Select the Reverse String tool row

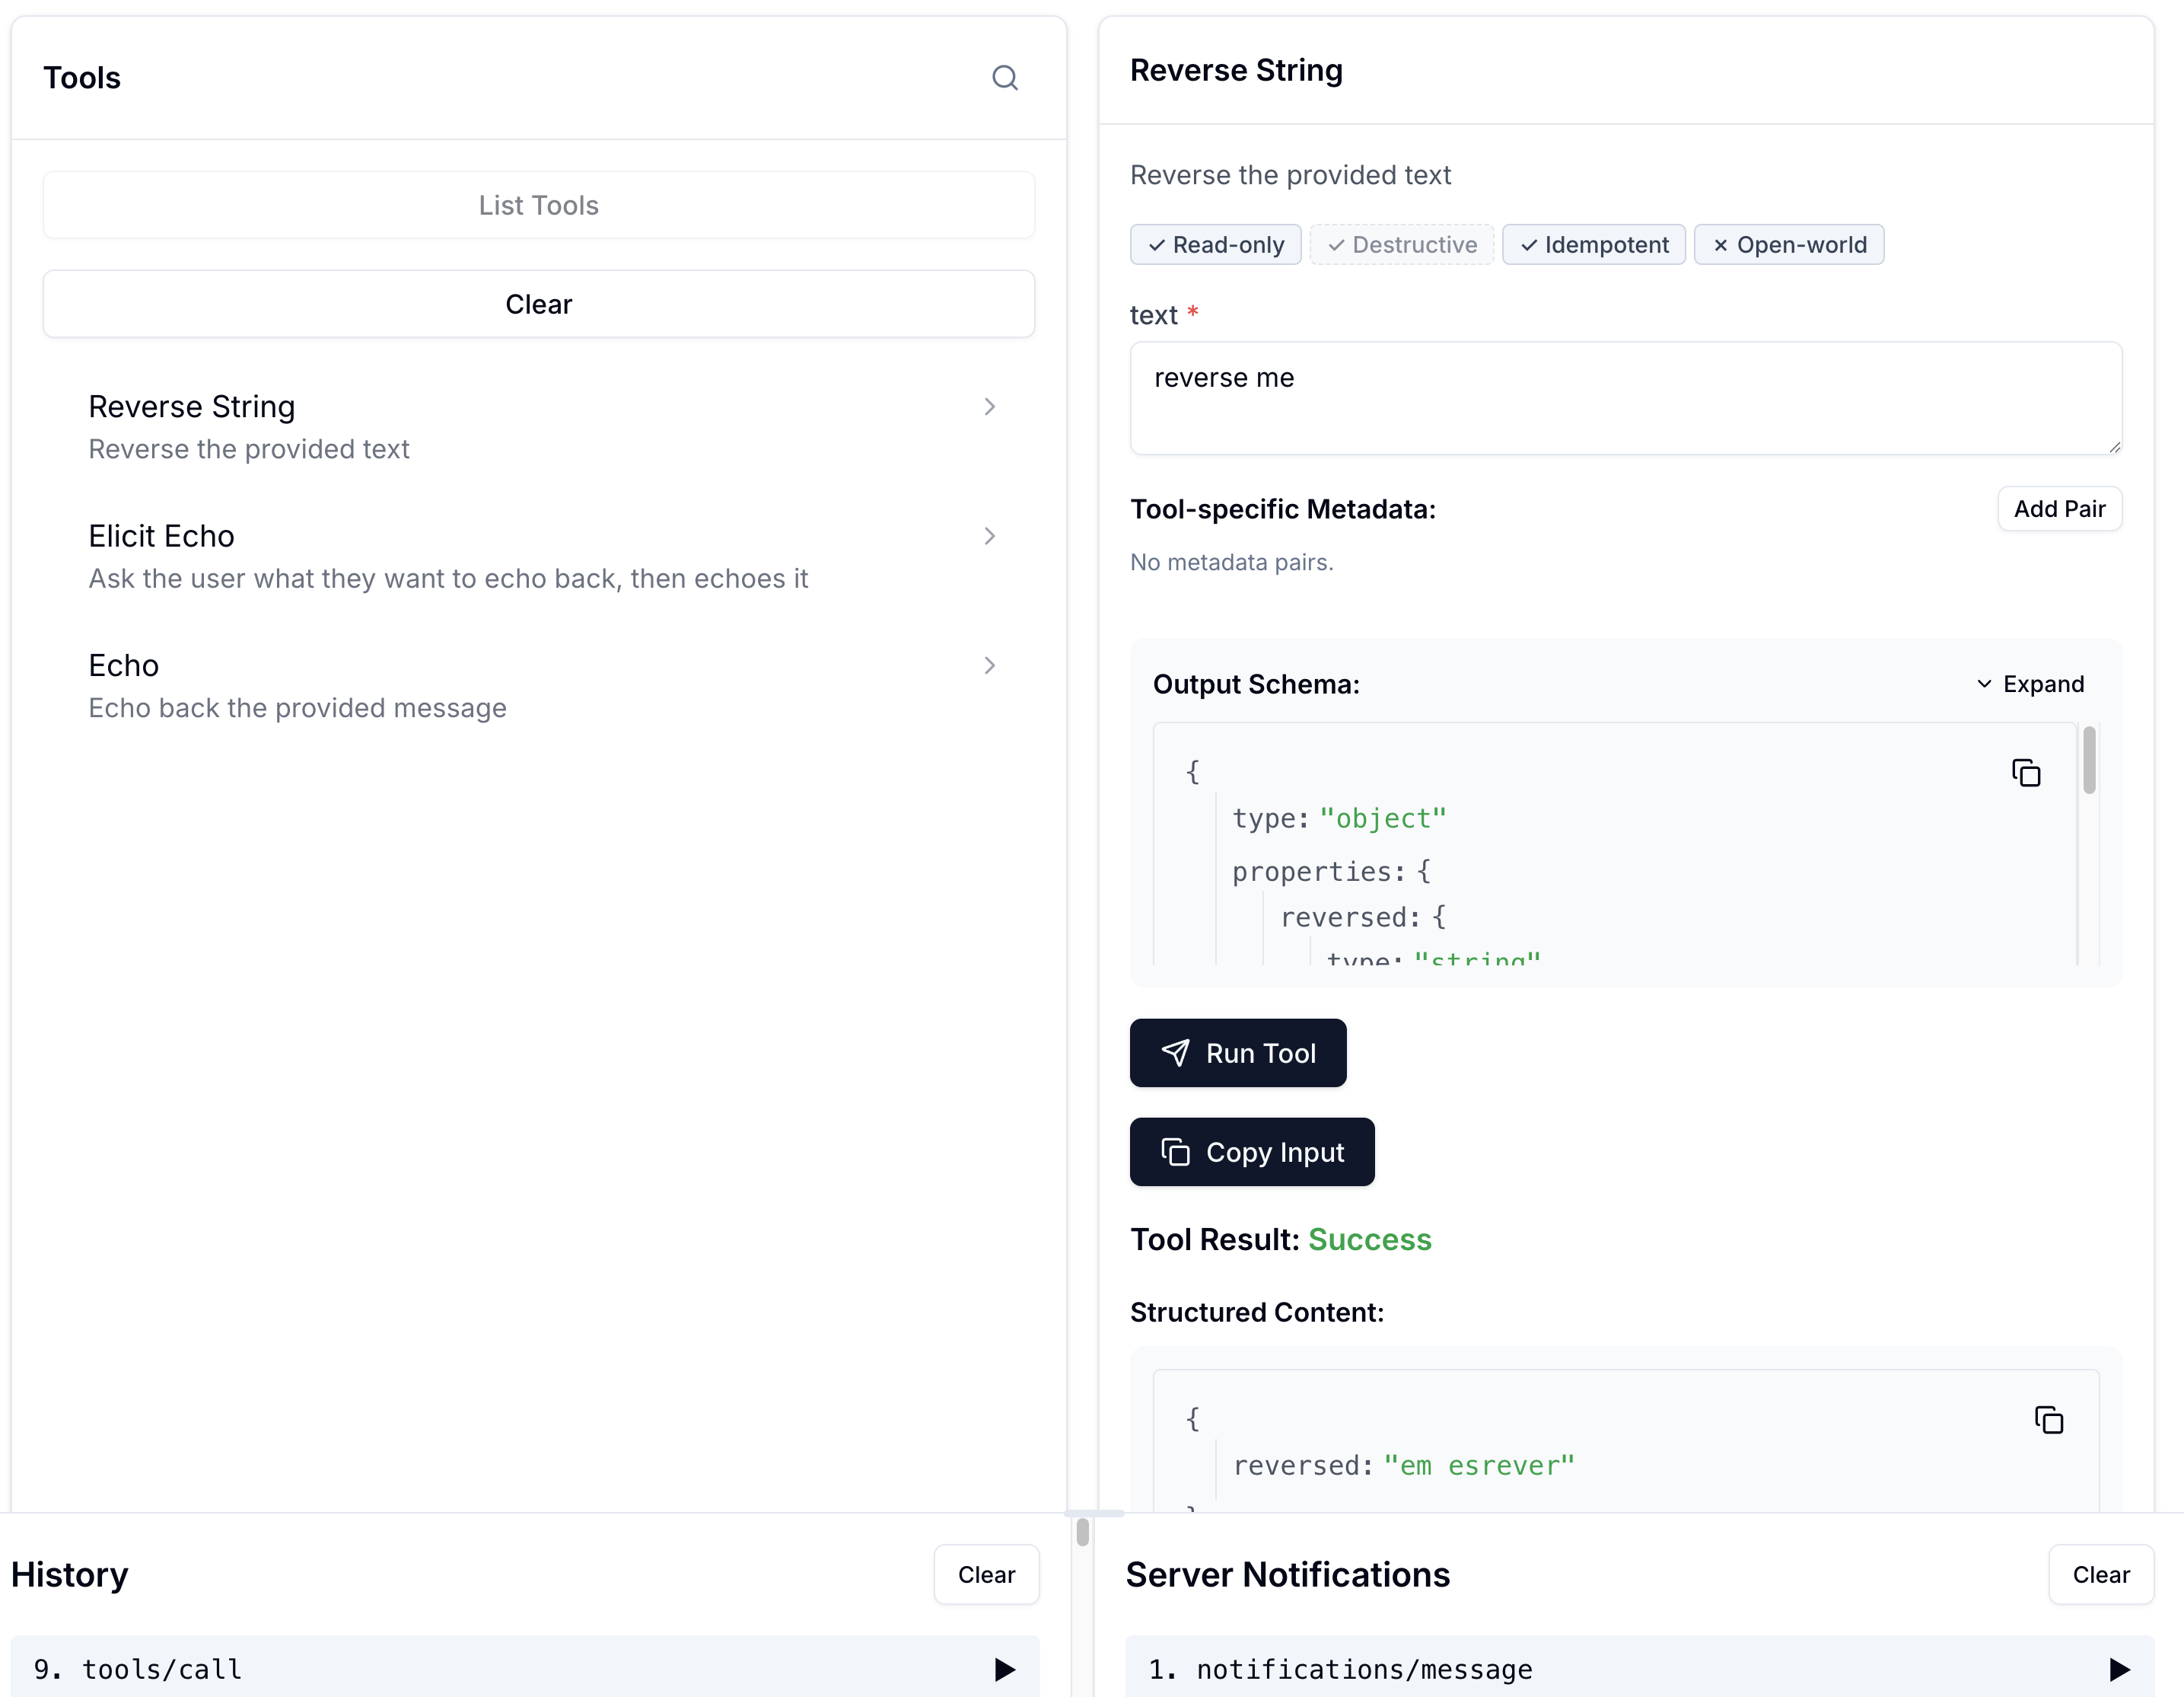click(x=538, y=427)
